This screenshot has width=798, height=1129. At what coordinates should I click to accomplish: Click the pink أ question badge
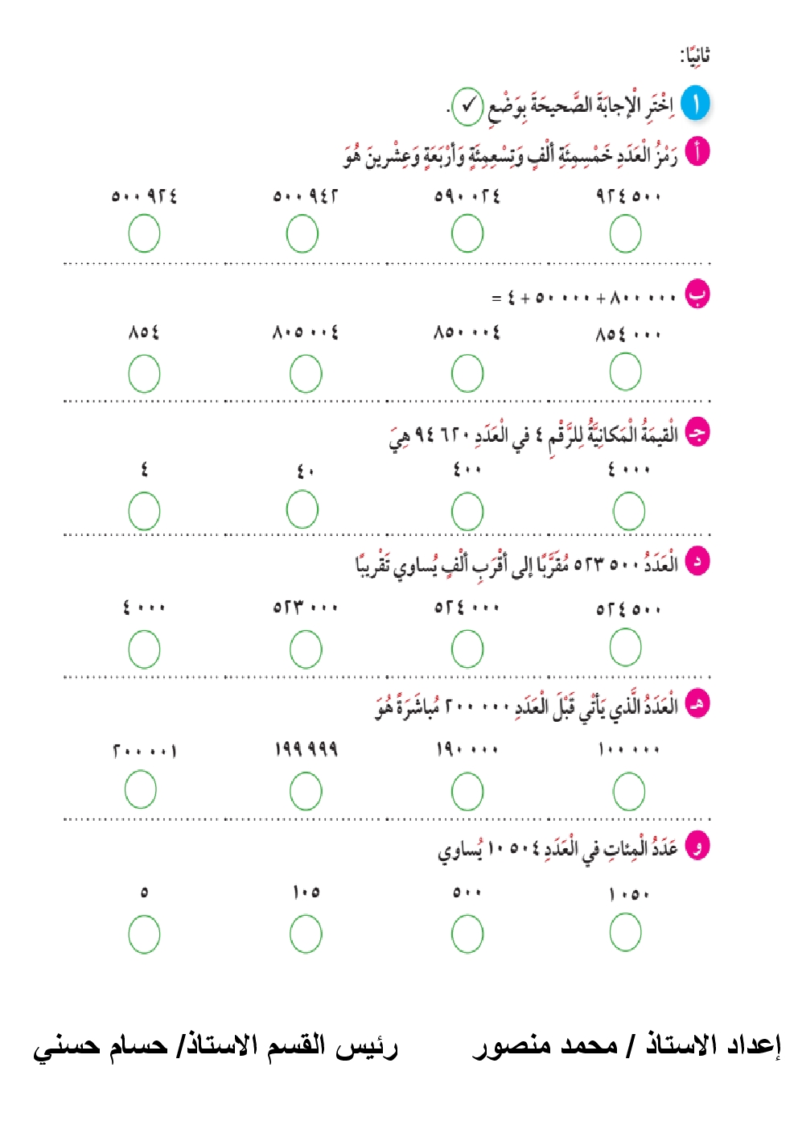pyautogui.click(x=697, y=152)
